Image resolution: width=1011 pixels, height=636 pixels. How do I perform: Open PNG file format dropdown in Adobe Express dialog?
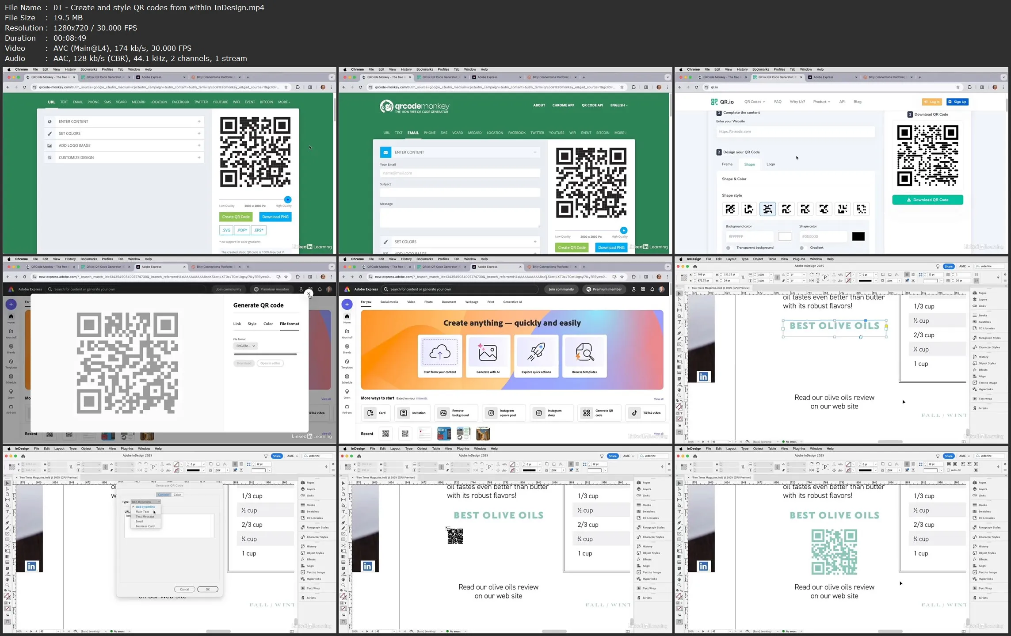point(245,346)
